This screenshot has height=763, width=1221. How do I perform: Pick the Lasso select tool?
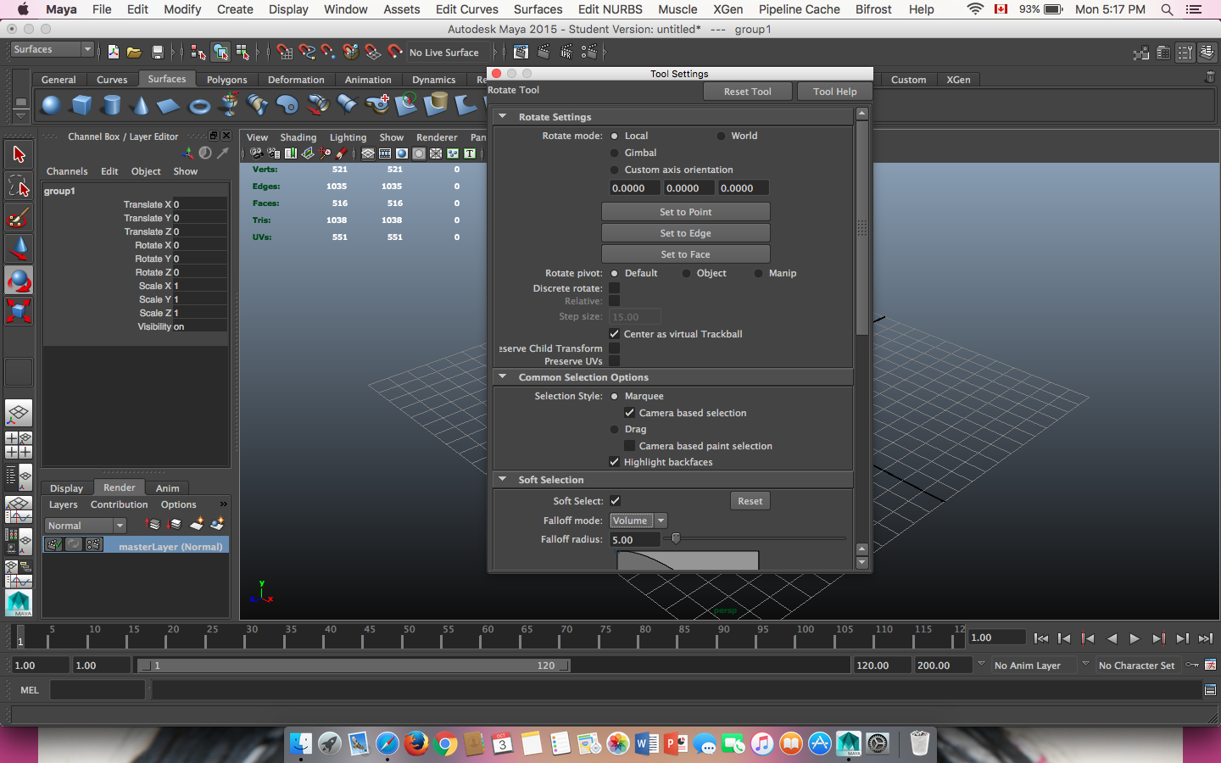pos(19,186)
